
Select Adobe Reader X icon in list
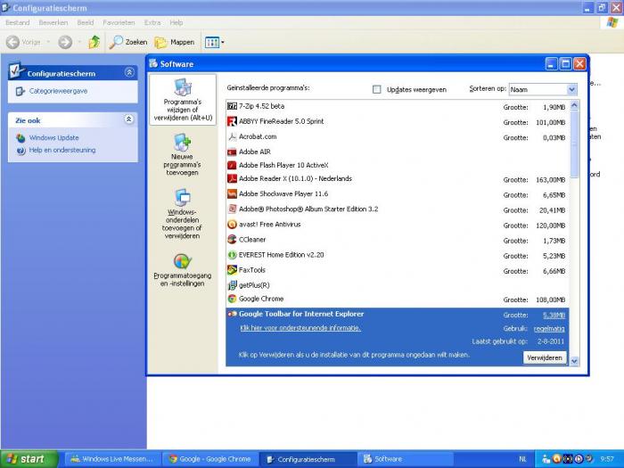coord(232,178)
